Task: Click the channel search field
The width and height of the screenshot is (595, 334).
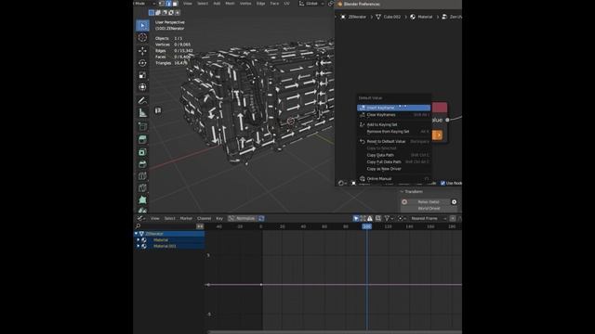Action: 165,226
